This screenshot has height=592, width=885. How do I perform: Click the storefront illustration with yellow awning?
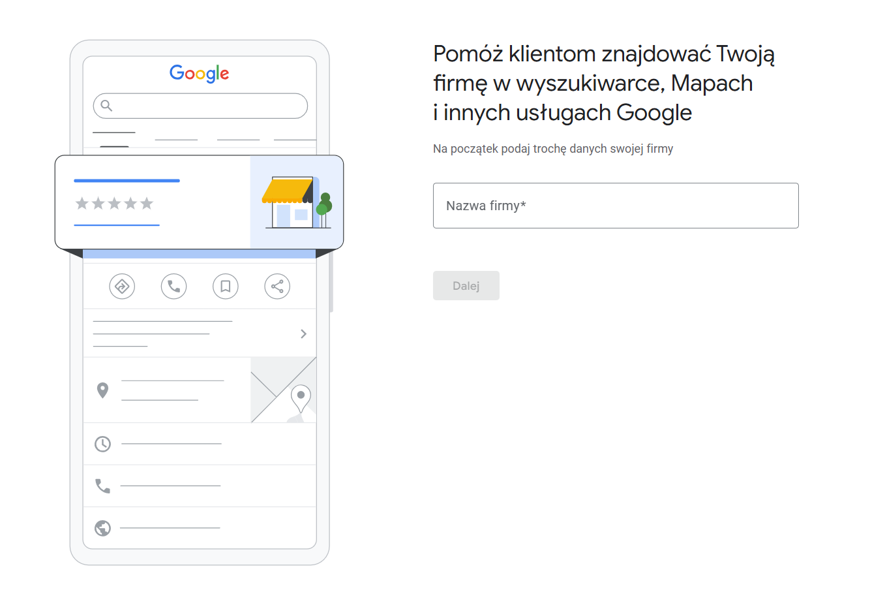coord(296,202)
